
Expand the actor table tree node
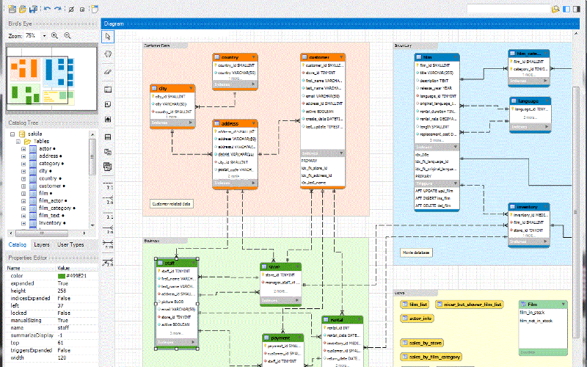tap(23, 148)
